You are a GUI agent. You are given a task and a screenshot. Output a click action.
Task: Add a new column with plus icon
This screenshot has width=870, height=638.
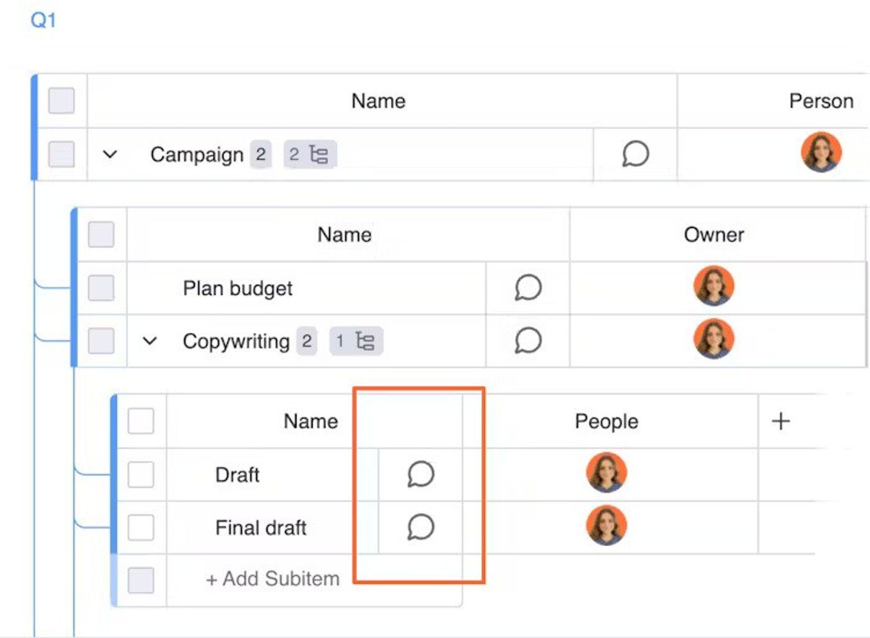click(781, 421)
